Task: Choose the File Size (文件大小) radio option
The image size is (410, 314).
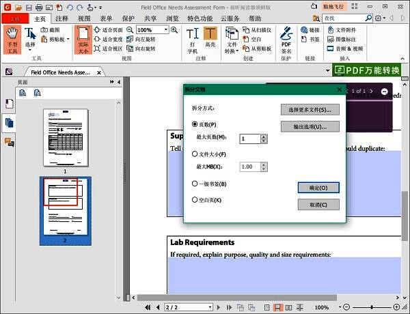Action: 195,154
